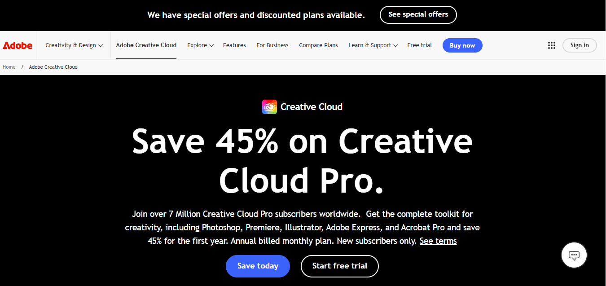Open Compare Plans in navigation

click(x=318, y=45)
